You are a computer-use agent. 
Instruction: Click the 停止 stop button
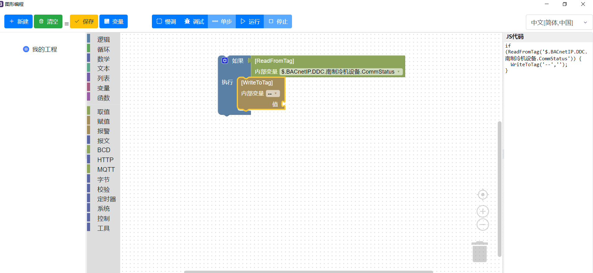click(278, 21)
